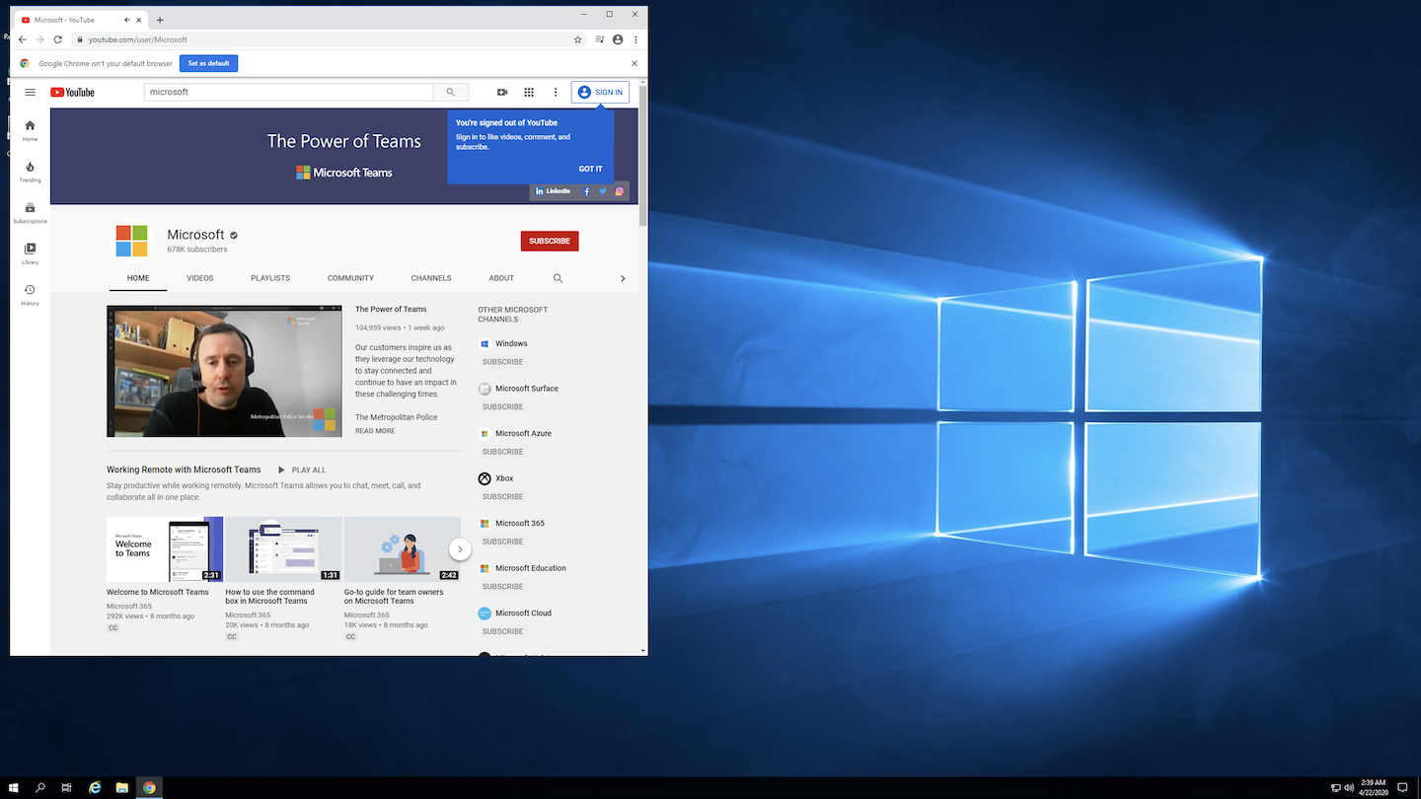Open the Microsoft 365 channel link
1421x799 pixels.
520,523
